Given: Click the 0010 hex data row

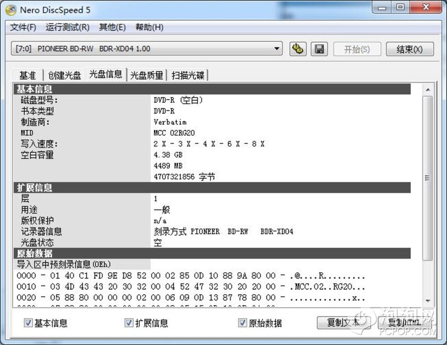Looking at the screenshot, I should 191,286.
